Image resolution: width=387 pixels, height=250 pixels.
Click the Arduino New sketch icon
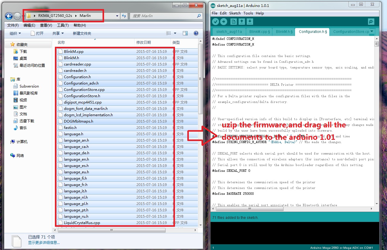tap(233, 21)
